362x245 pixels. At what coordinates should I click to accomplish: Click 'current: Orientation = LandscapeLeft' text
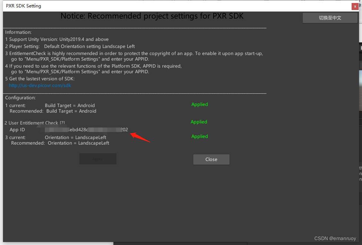tap(56, 138)
